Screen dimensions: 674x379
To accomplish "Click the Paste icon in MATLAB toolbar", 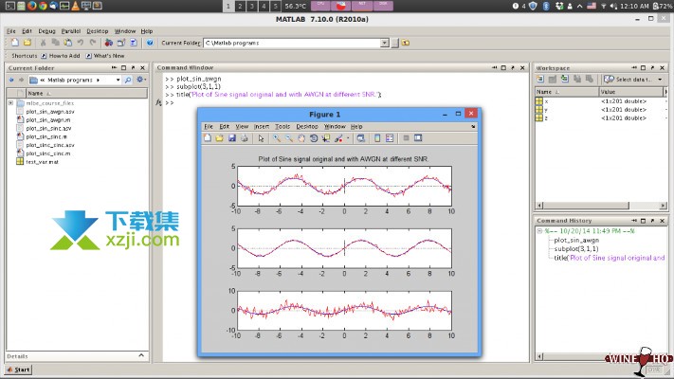I will [68, 43].
